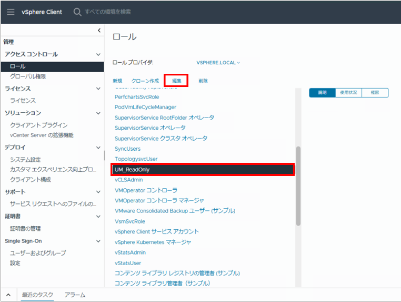Collapse the サポート section chevron
The width and height of the screenshot is (401, 302).
tap(98, 192)
